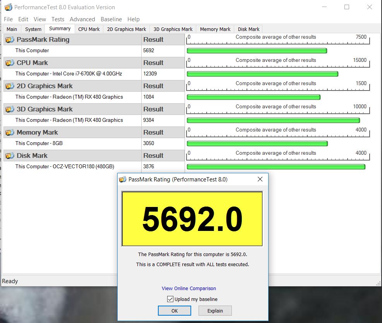Switch to the Main tab
The width and height of the screenshot is (382, 323).
point(12,29)
